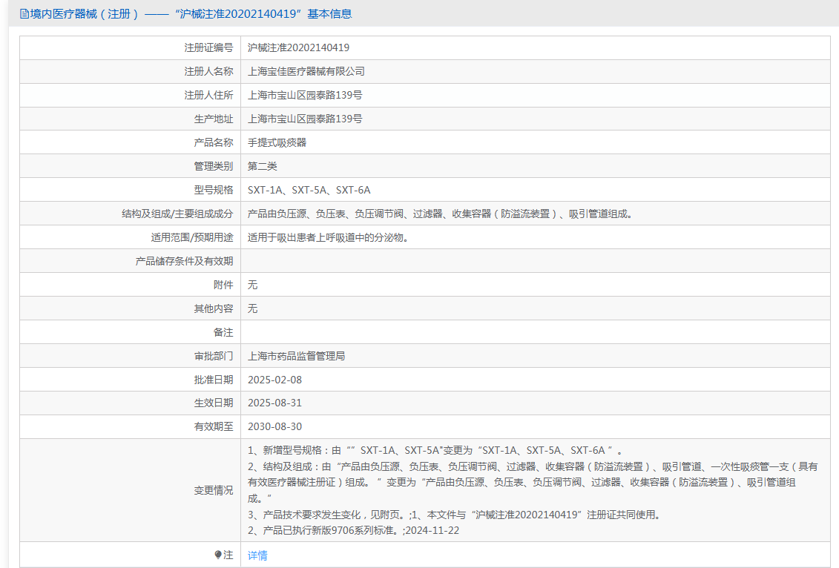Click the 管理类别 label

tap(214, 166)
